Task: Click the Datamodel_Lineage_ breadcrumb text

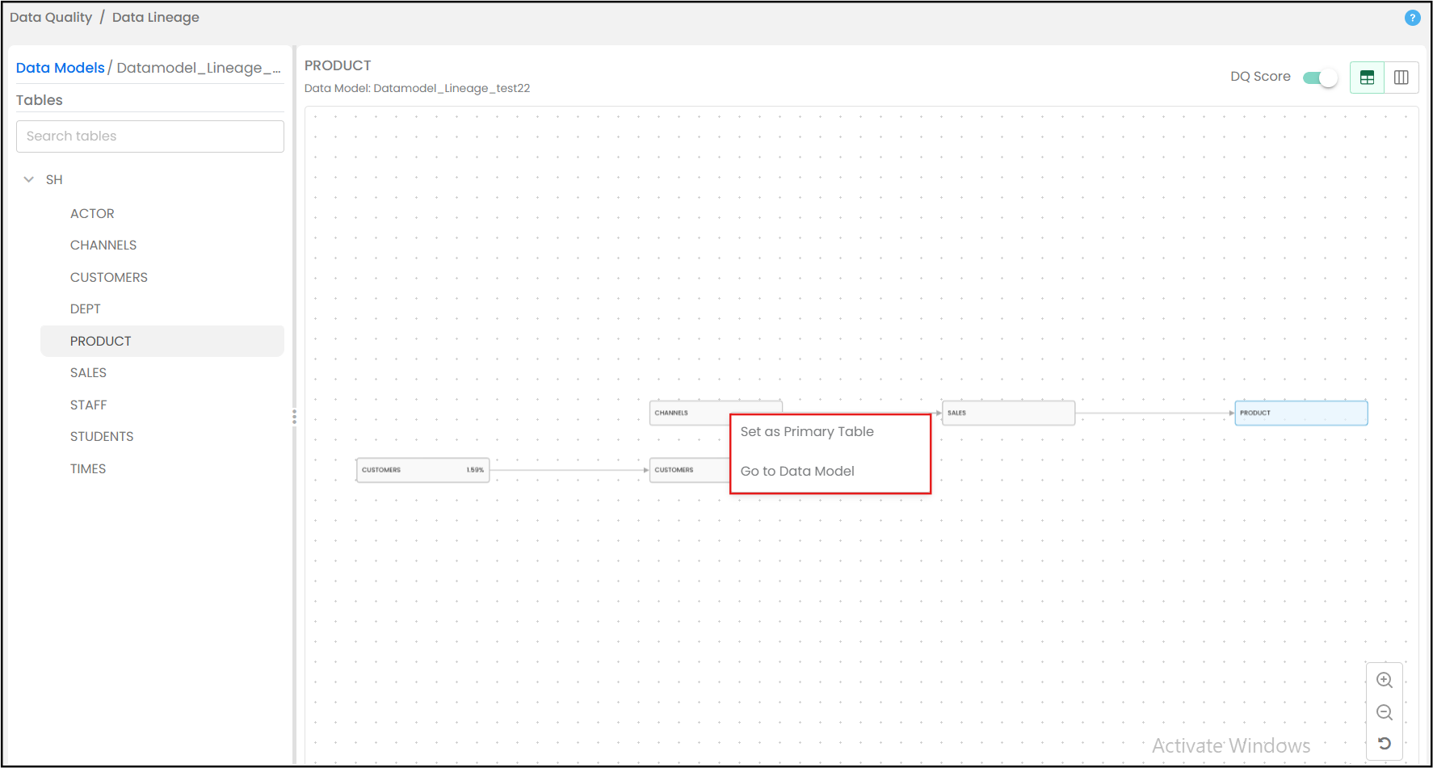Action: tap(199, 68)
